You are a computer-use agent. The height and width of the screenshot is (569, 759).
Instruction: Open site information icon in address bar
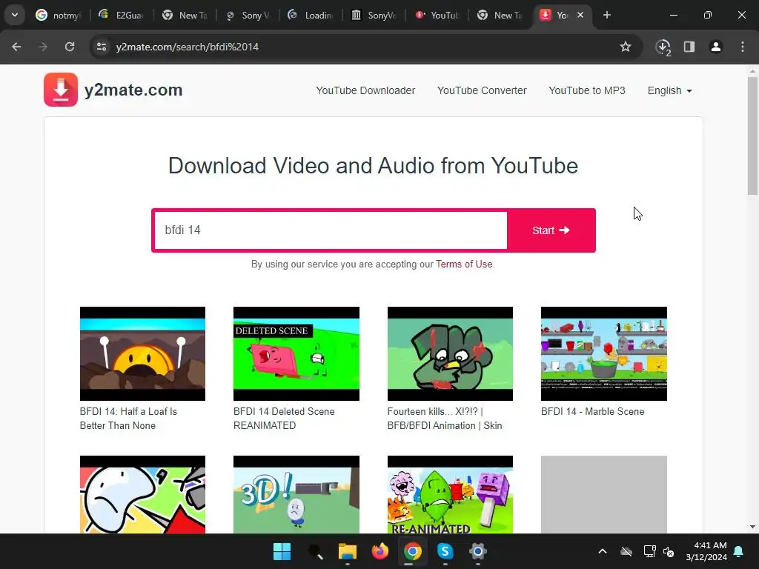pyautogui.click(x=102, y=47)
